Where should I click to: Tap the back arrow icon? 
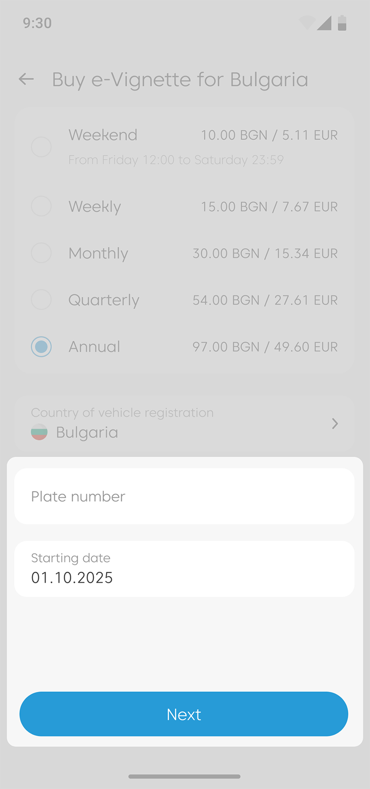(26, 80)
